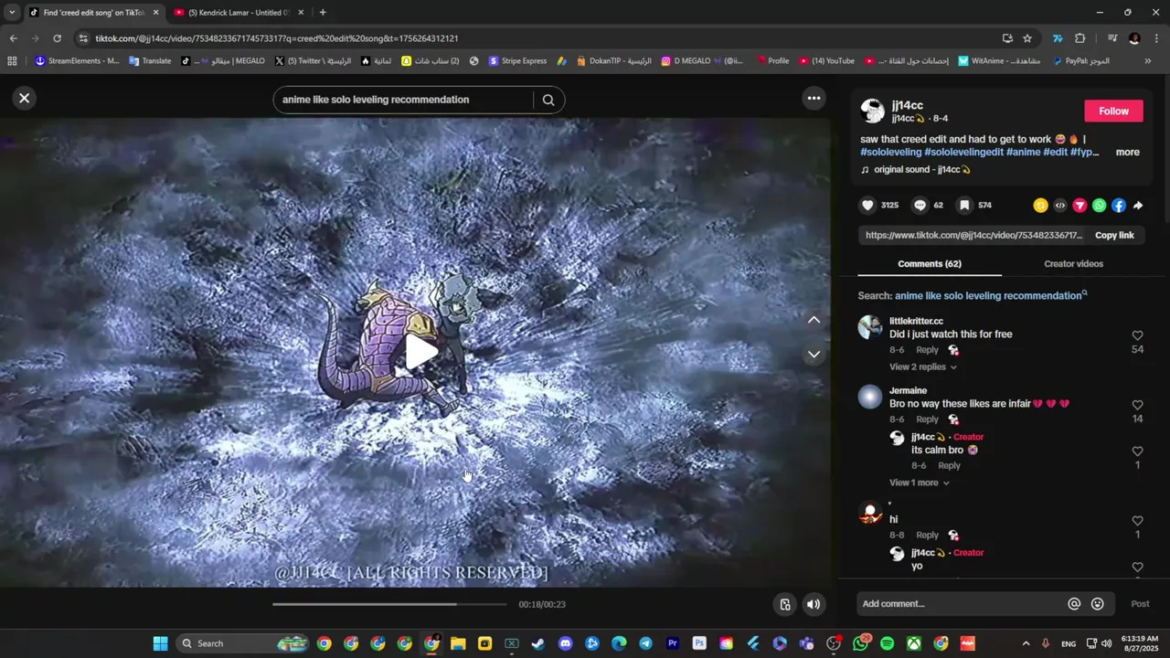Reply to Jermaine's comment
This screenshot has height=658, width=1170.
point(927,419)
